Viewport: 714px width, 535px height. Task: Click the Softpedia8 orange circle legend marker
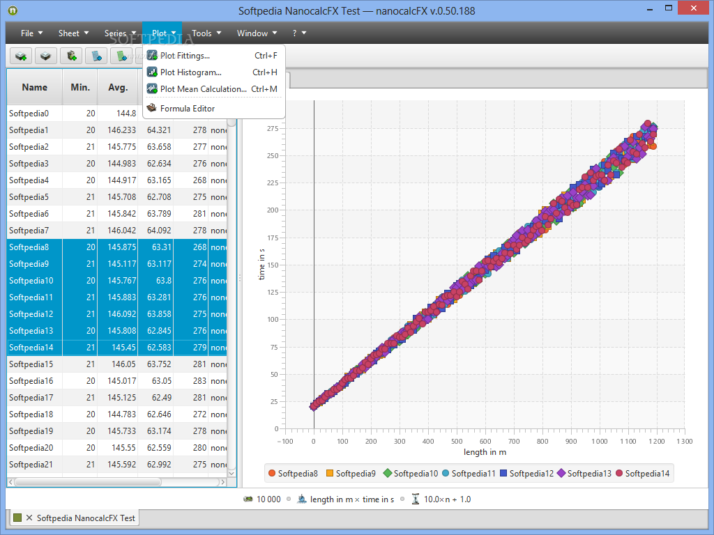tap(272, 473)
